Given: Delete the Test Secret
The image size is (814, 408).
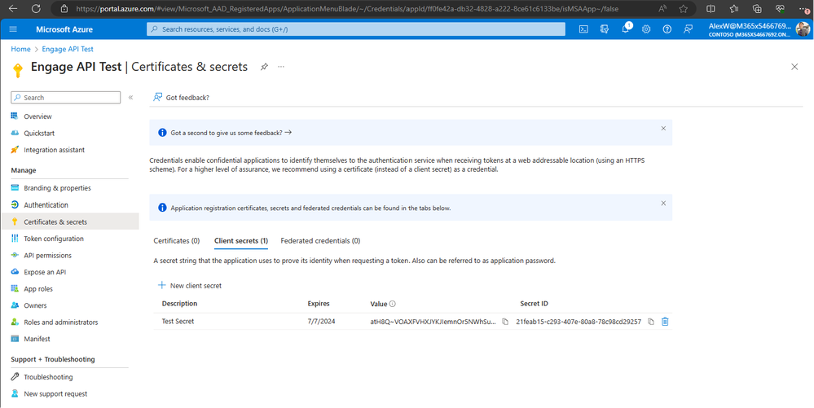Looking at the screenshot, I should click(x=665, y=322).
